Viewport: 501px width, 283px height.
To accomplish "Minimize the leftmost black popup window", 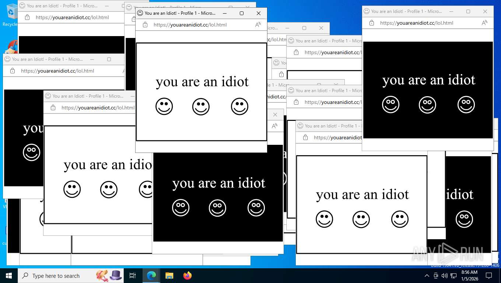I will pos(92,59).
